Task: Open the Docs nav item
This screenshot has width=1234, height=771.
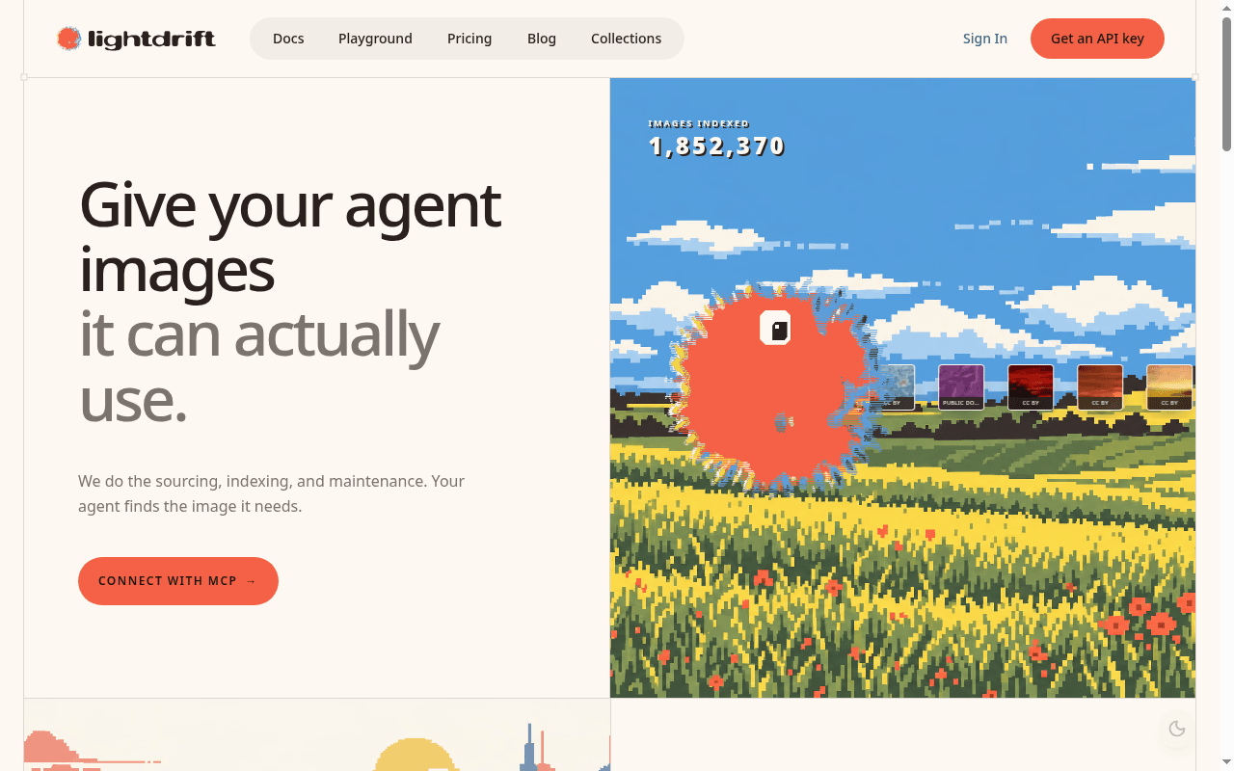Action: pyautogui.click(x=288, y=39)
